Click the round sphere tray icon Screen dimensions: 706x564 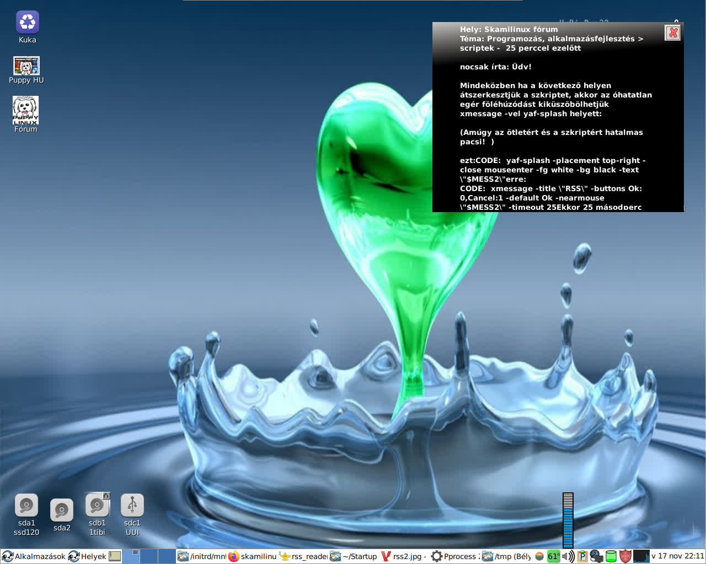(x=539, y=556)
